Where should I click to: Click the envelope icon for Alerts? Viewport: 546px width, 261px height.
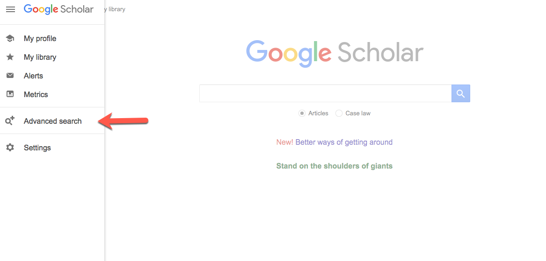[x=10, y=76]
